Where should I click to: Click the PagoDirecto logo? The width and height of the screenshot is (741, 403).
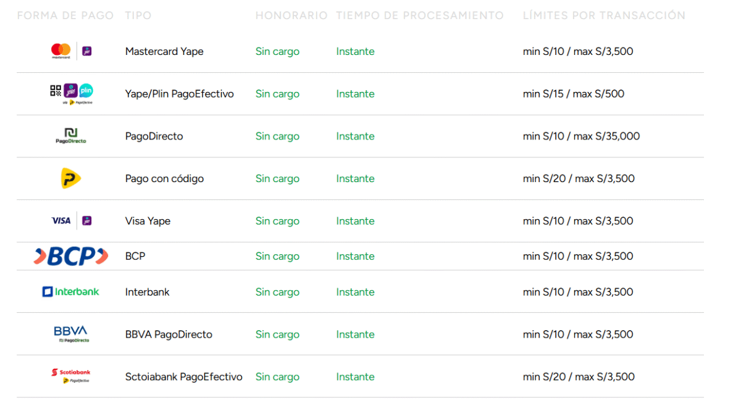(71, 136)
